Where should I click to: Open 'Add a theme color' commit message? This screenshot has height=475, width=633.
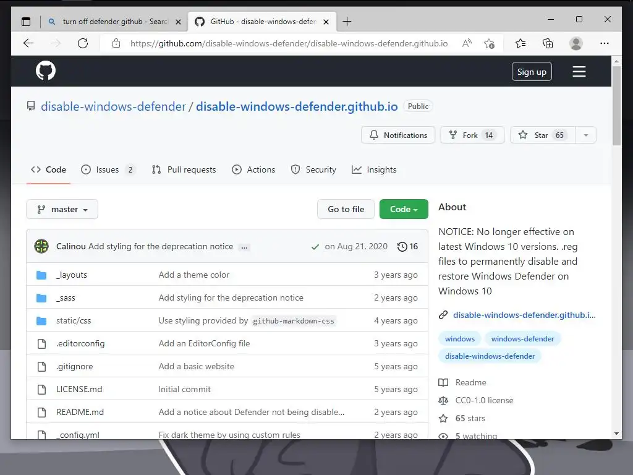[x=194, y=275]
